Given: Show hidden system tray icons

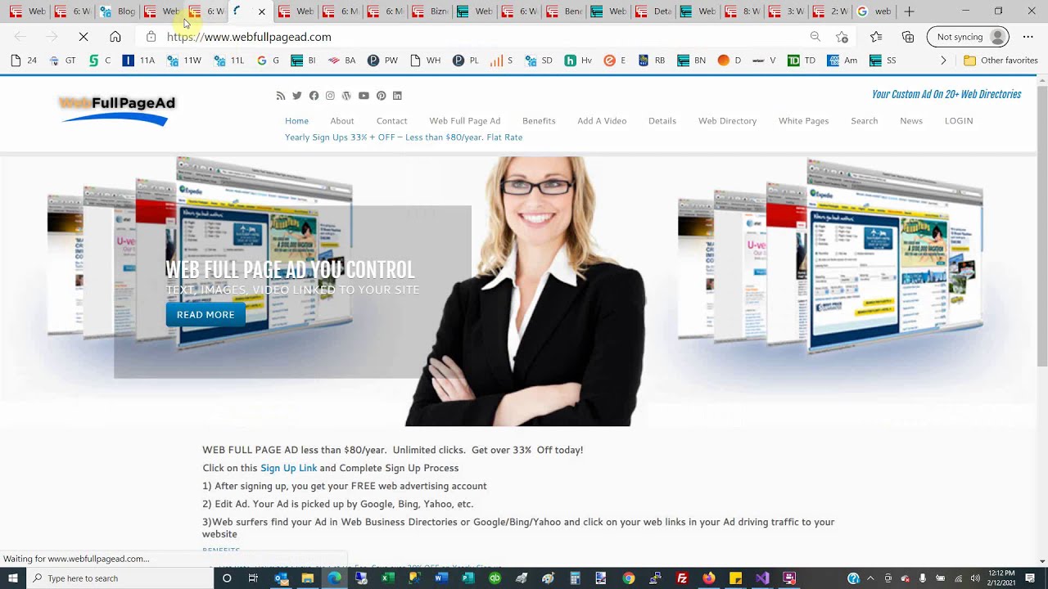Looking at the screenshot, I should (x=870, y=578).
